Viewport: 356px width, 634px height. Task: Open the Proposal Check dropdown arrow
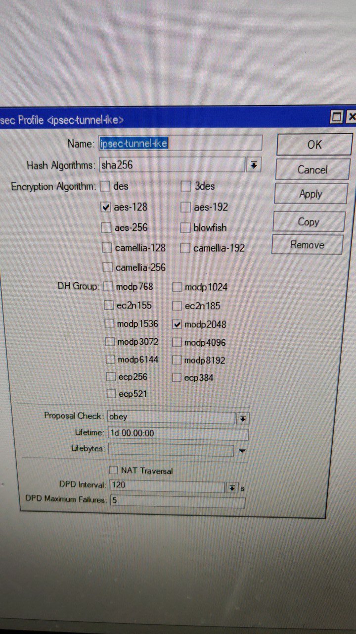[x=242, y=418]
